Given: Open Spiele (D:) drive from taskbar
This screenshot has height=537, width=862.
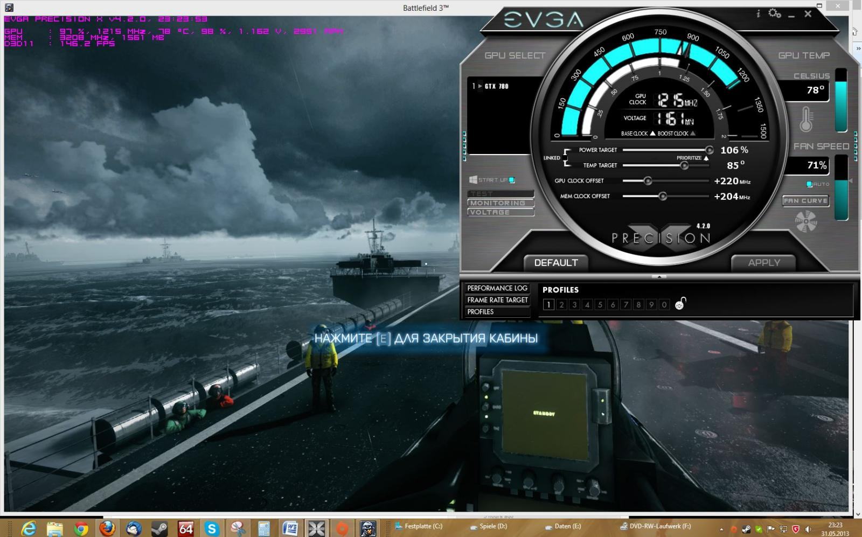Looking at the screenshot, I should (x=489, y=526).
